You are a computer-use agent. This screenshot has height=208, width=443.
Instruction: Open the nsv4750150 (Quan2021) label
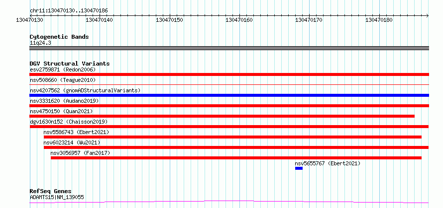click(x=61, y=111)
